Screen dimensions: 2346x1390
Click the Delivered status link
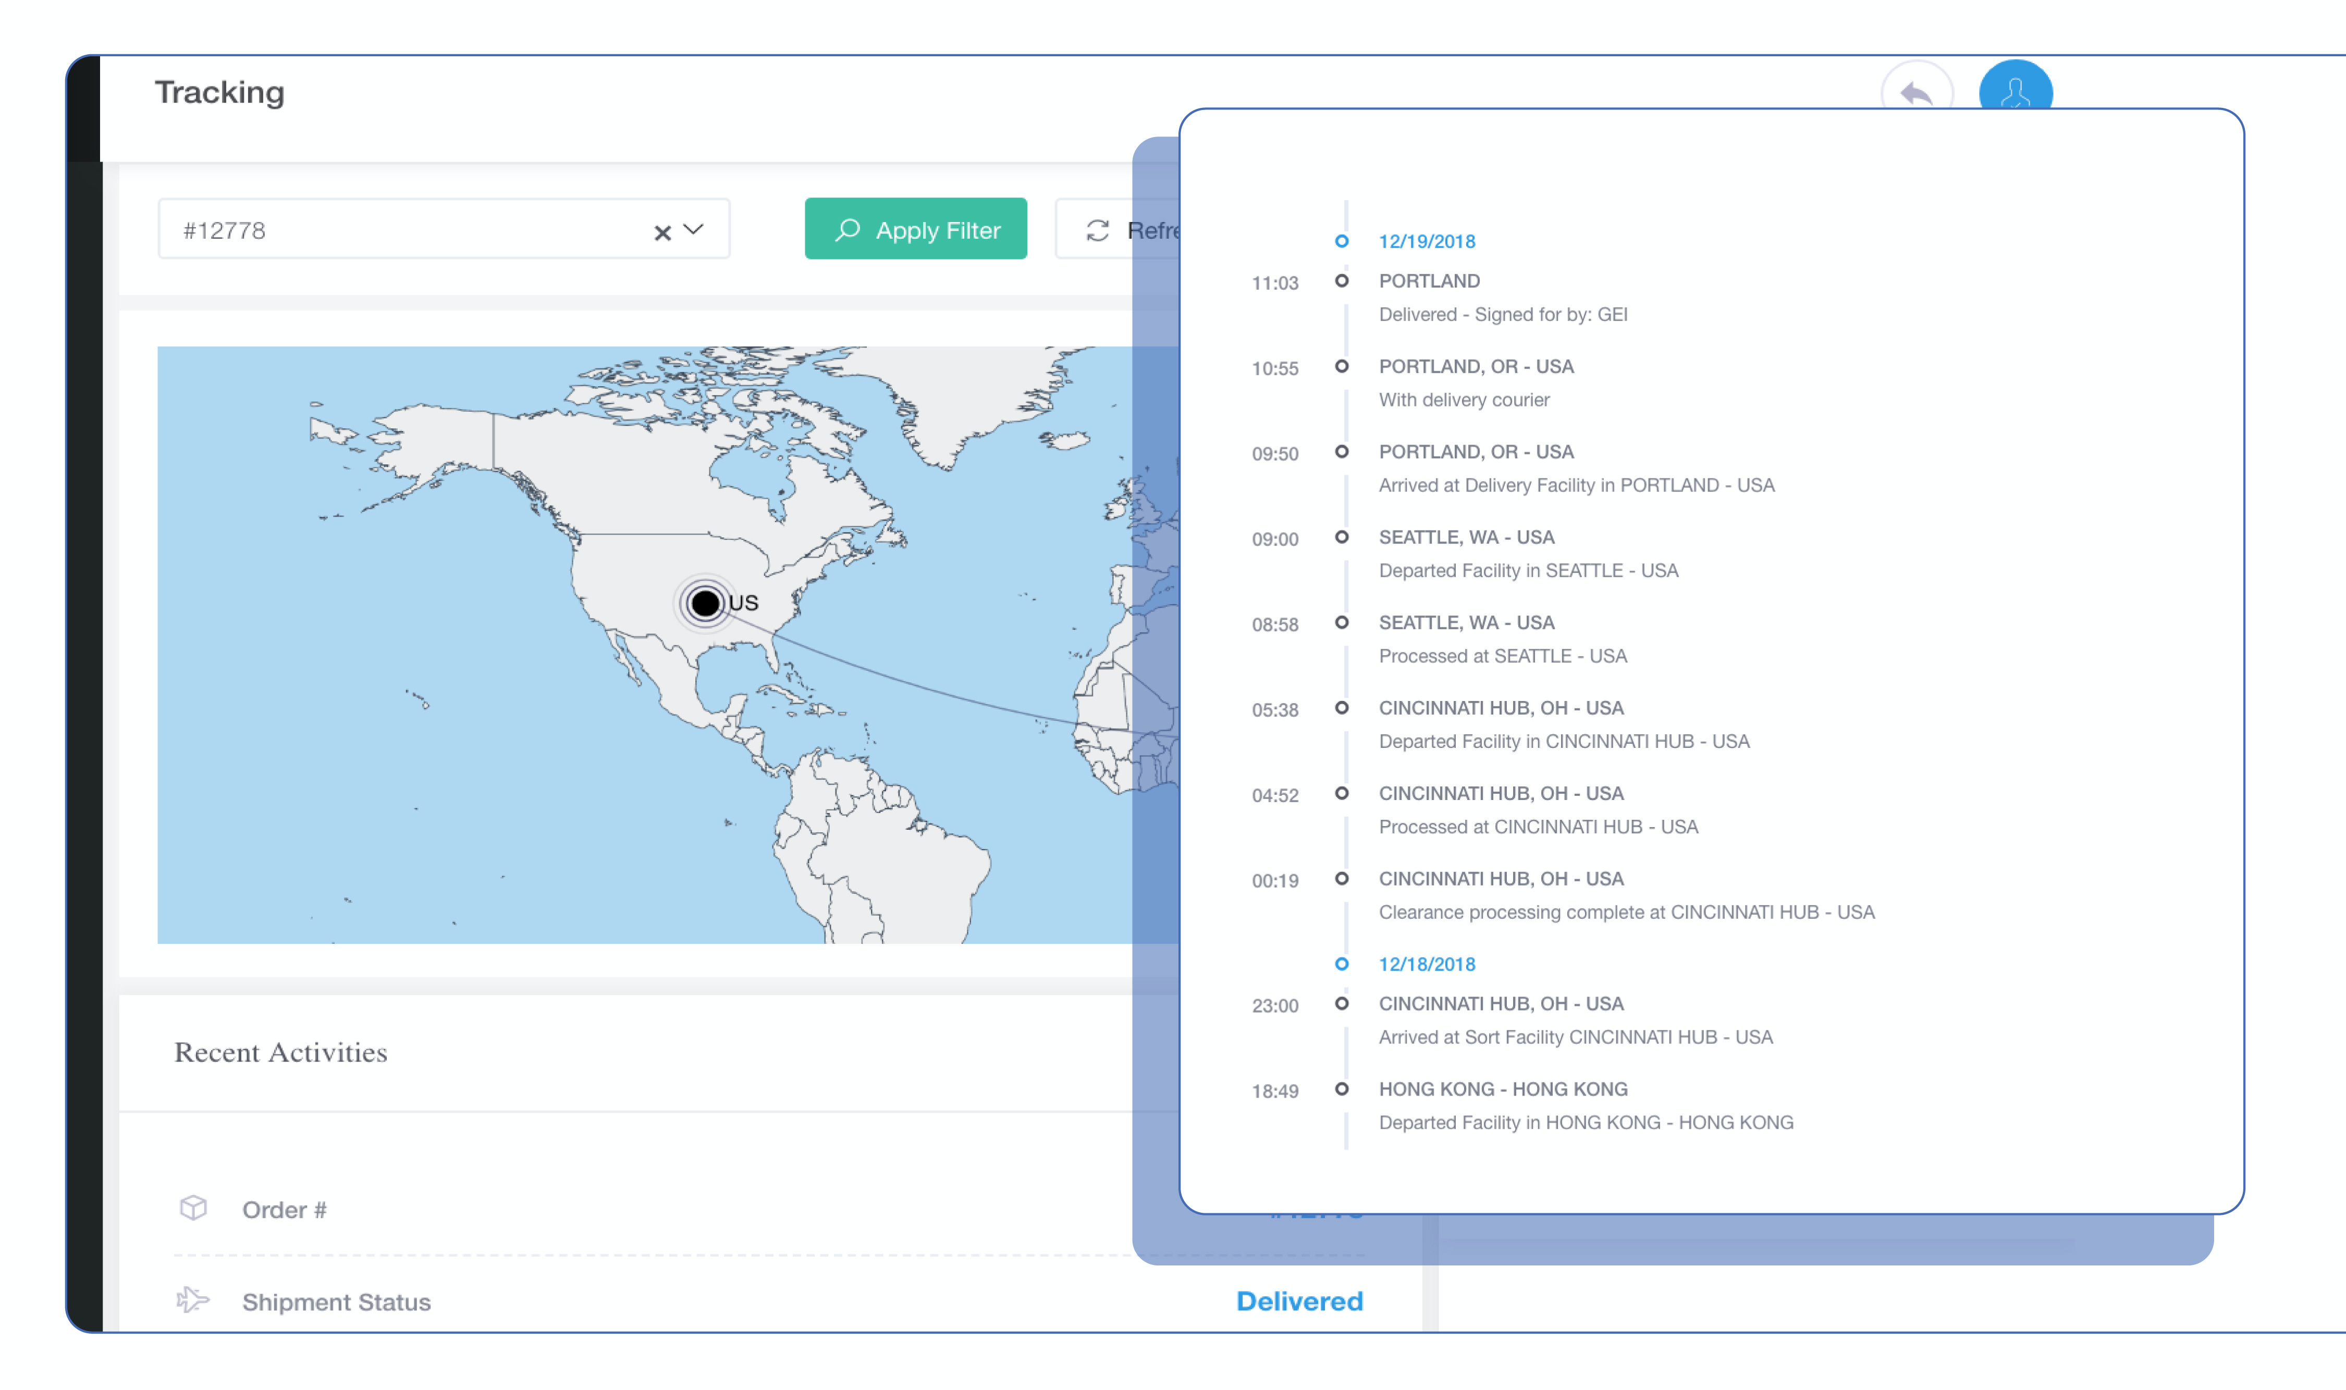pyautogui.click(x=1299, y=1300)
